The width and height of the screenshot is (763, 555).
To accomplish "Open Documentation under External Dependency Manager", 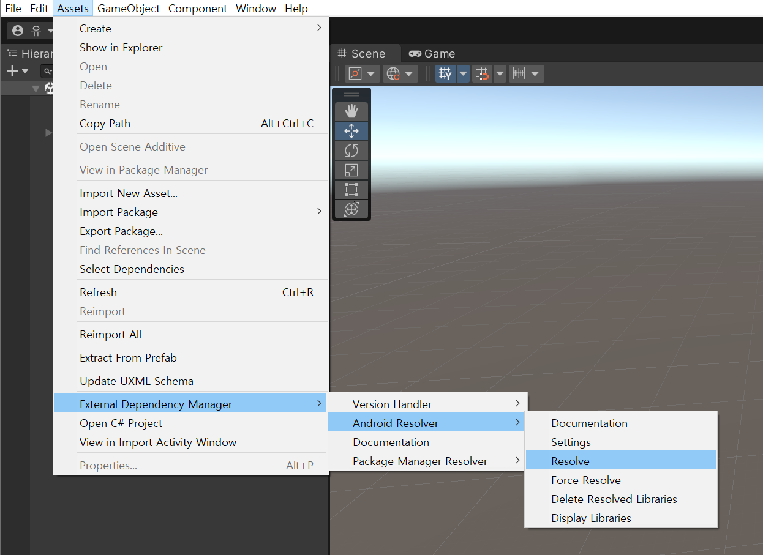I will click(427, 442).
